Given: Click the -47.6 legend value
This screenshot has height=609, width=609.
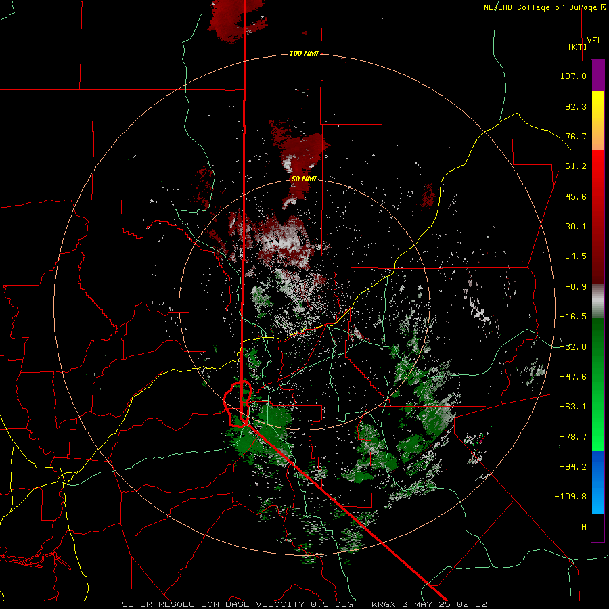Looking at the screenshot, I should 573,377.
